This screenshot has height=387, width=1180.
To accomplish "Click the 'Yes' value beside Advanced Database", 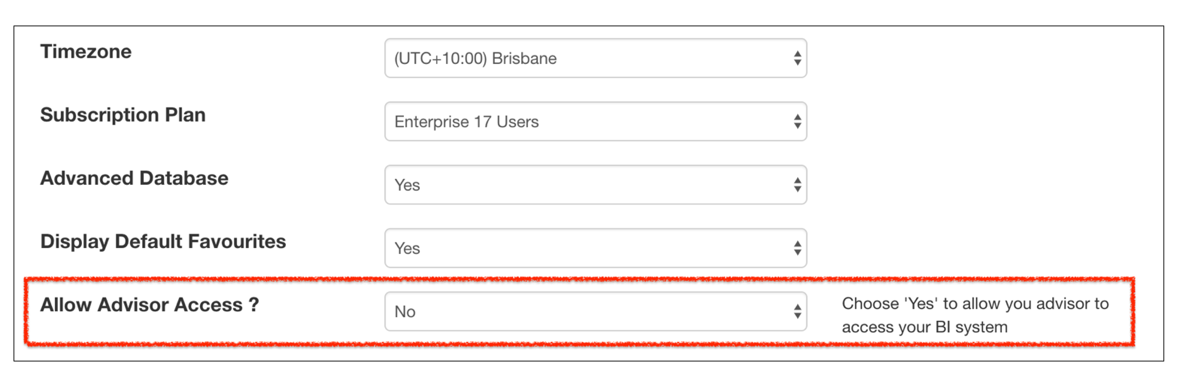I will click(x=407, y=185).
